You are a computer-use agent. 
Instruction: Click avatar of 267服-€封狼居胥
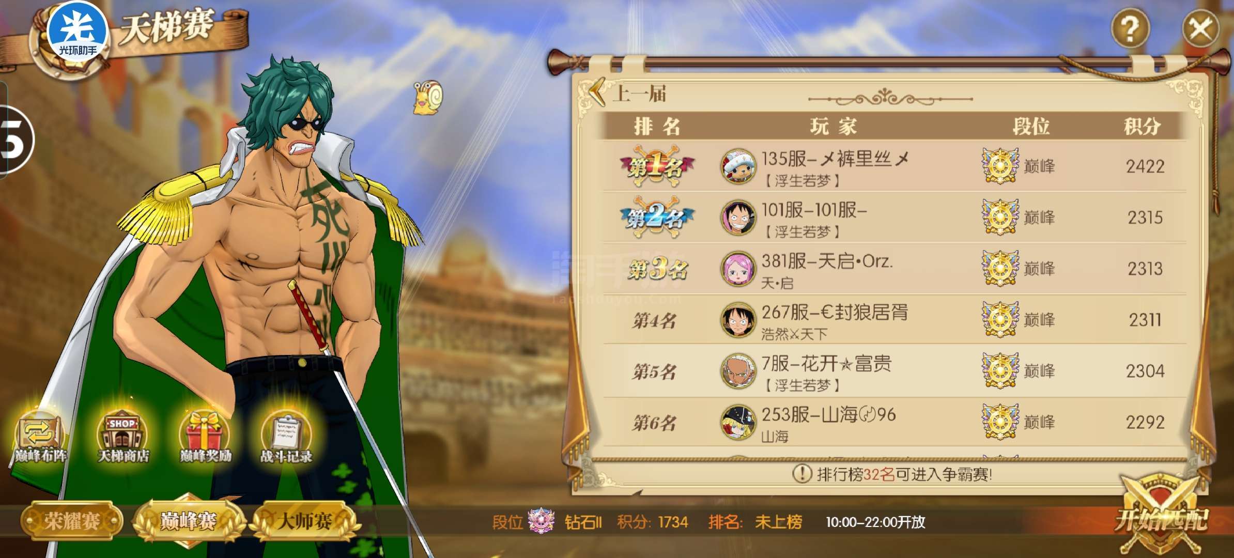pyautogui.click(x=738, y=320)
